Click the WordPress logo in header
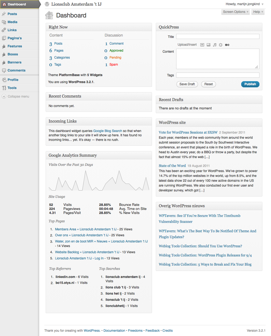The image size is (271, 336). pos(47,4)
